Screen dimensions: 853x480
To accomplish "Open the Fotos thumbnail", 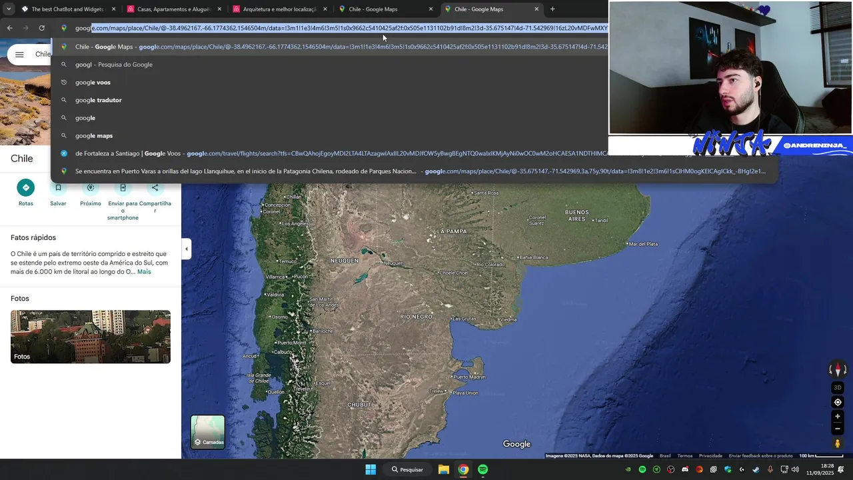I will coord(91,337).
